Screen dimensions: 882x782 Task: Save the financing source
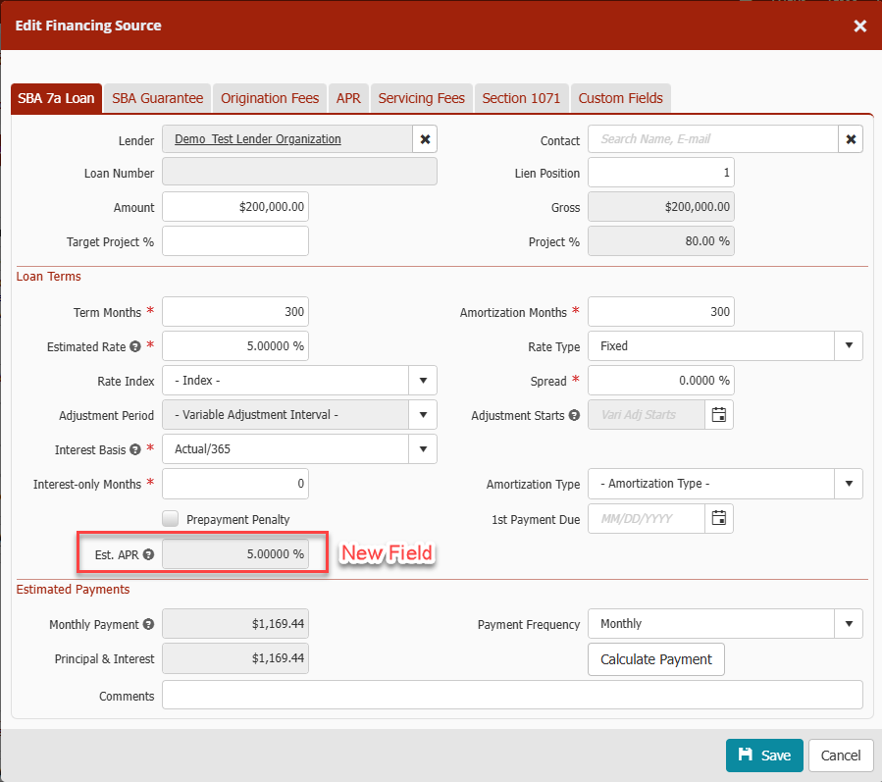764,755
